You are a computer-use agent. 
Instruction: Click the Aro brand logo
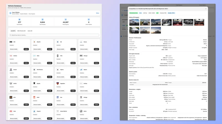pyautogui.click(x=58, y=97)
